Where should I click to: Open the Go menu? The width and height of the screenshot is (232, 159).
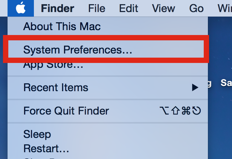196,8
